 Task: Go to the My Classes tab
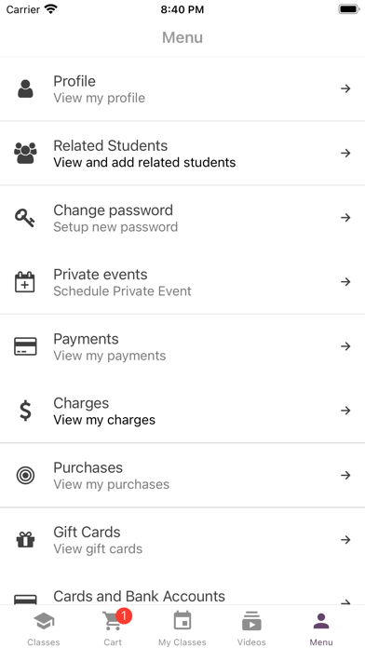coord(182,628)
